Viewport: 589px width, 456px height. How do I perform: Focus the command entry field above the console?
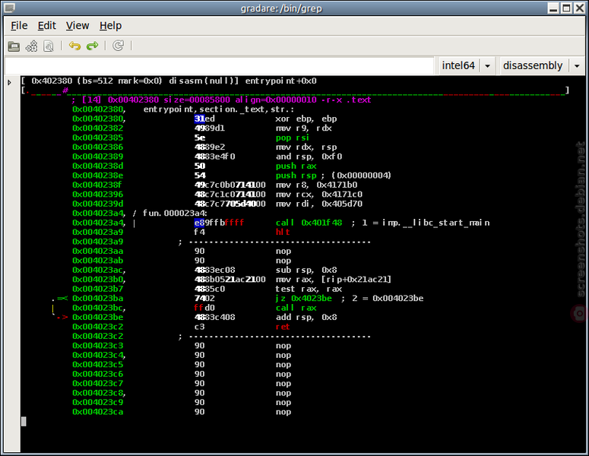click(219, 65)
